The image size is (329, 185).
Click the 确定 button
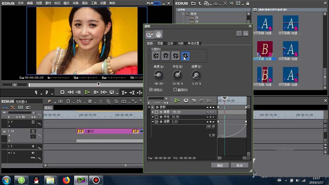coord(220,166)
